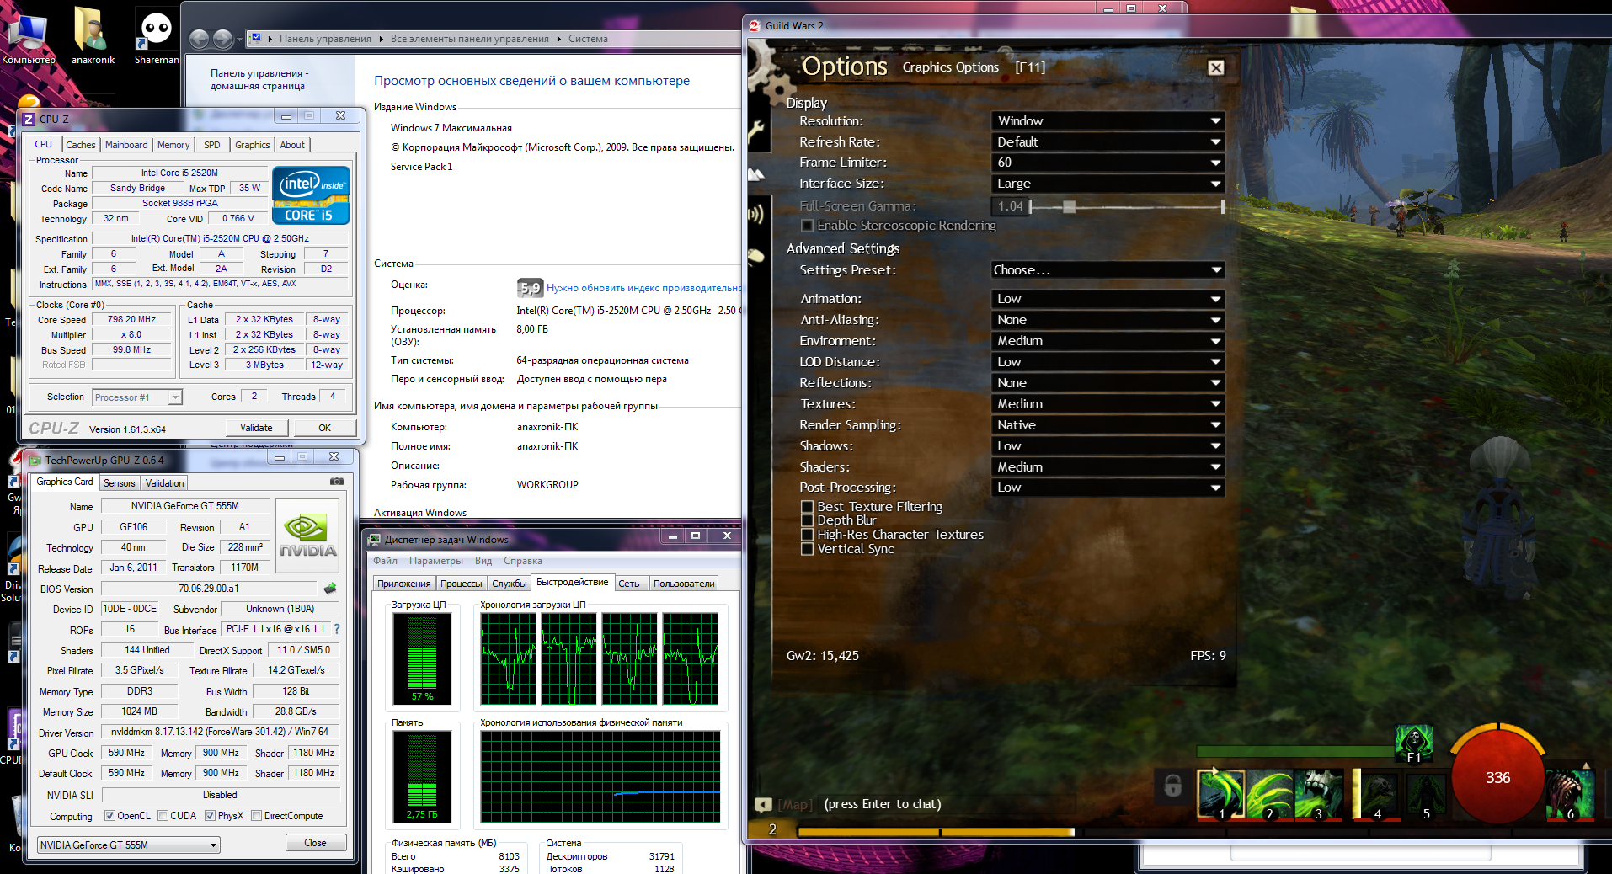The height and width of the screenshot is (874, 1612).
Task: Uncheck PhysX in GPU-Z
Action: 210,816
